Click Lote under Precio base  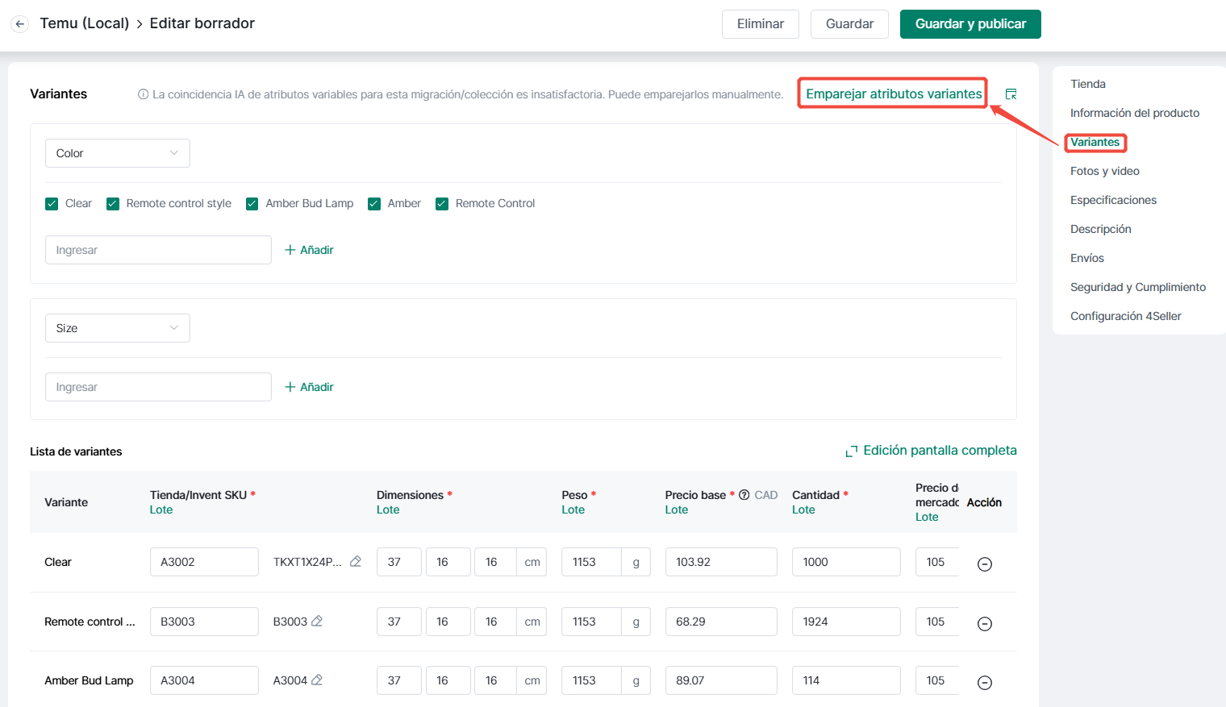click(x=677, y=509)
